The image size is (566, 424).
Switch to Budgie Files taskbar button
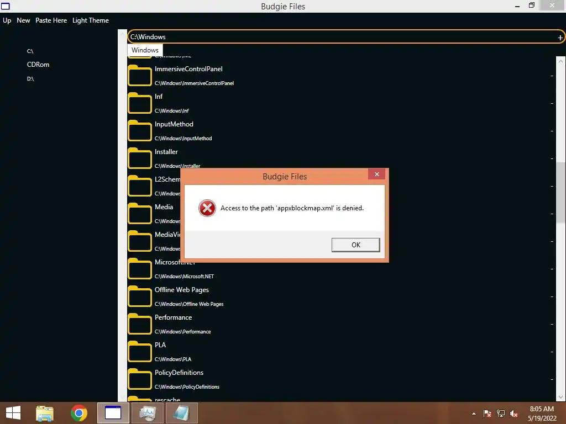113,413
